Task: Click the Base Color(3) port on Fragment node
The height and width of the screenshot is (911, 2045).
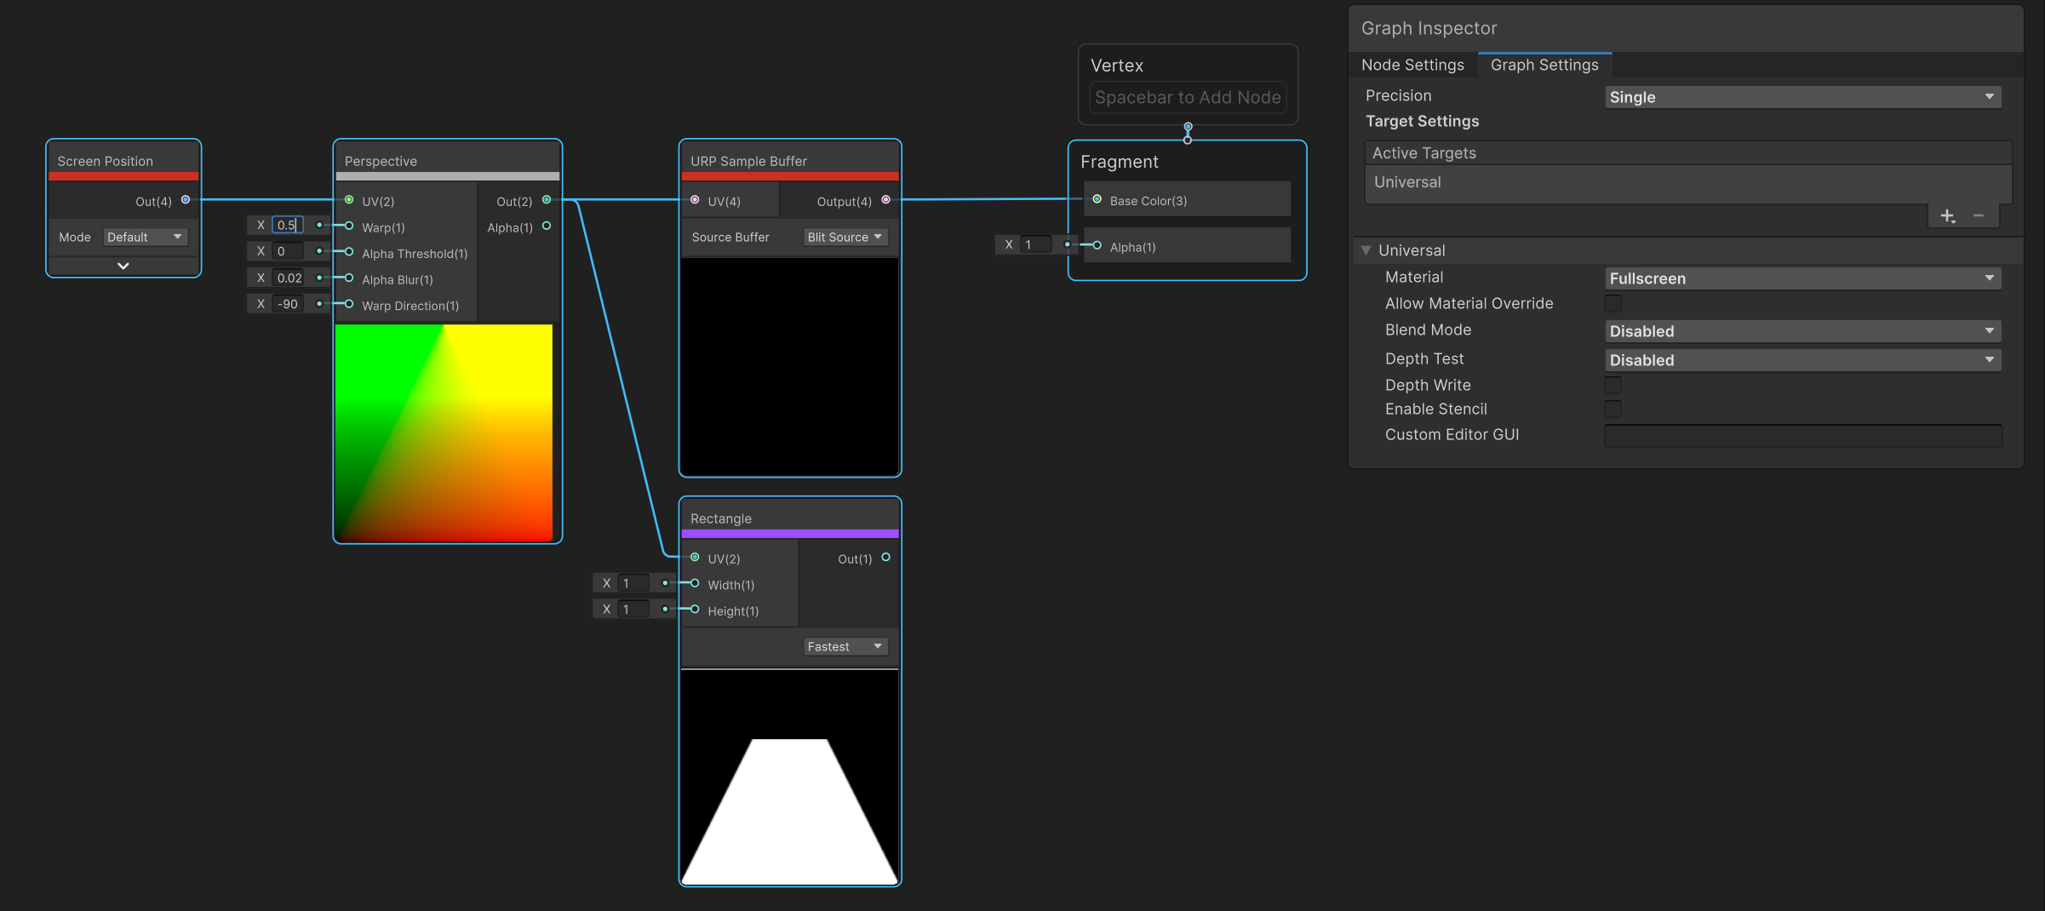Action: click(1097, 200)
